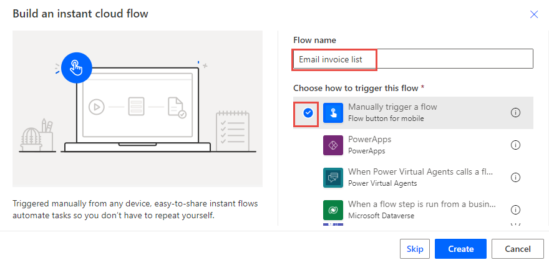Choose When a flow step is run trigger
The image size is (549, 265).
point(413,210)
